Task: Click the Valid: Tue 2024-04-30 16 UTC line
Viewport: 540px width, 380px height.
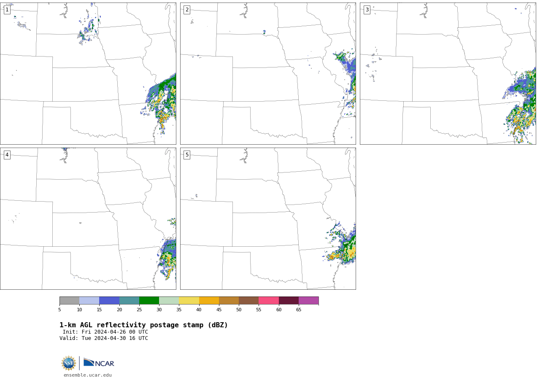Action: [x=104, y=338]
